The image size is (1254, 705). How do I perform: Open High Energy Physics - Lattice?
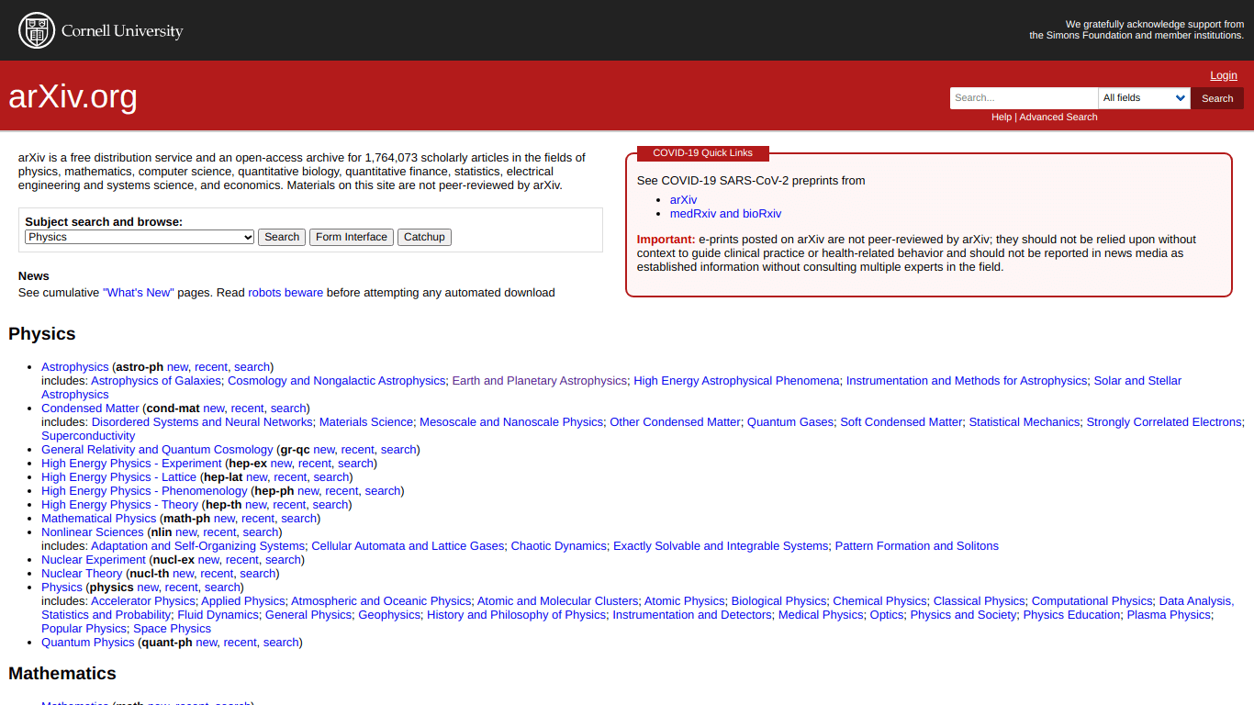pos(118,477)
